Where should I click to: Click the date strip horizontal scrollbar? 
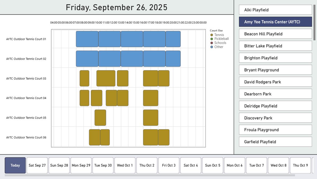[x=150, y=175]
